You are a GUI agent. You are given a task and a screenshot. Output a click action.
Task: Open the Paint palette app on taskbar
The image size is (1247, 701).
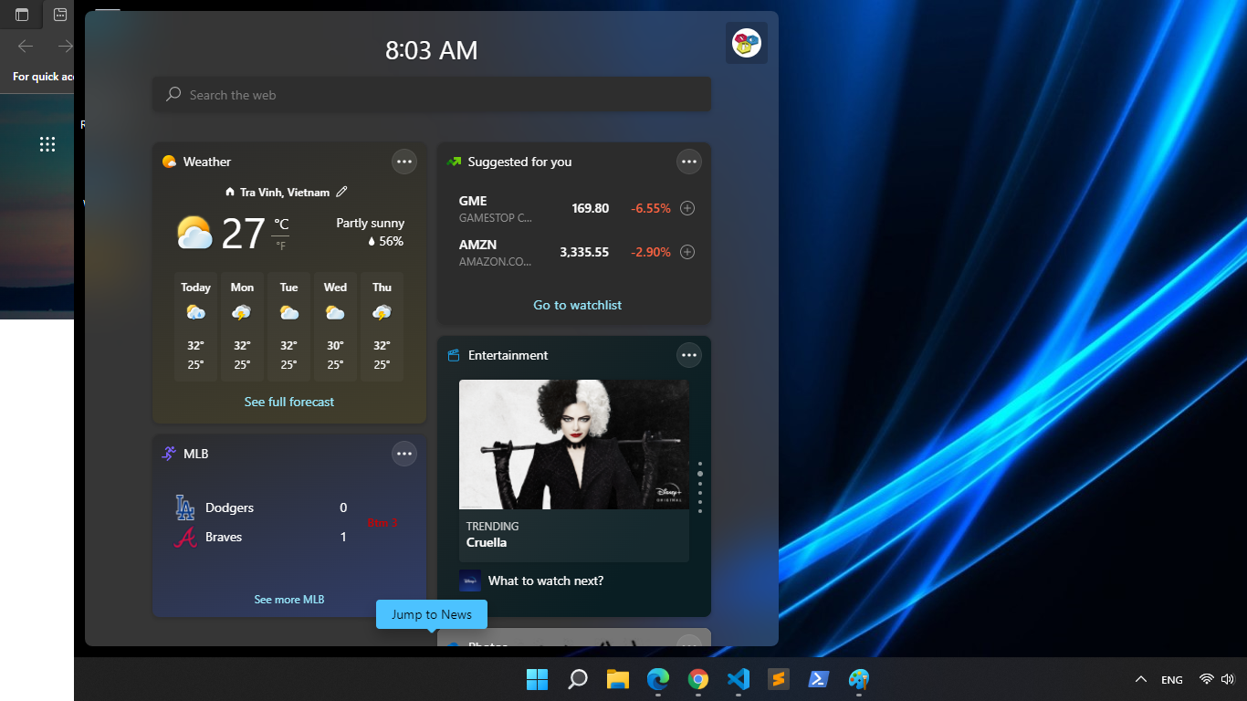coord(859,679)
